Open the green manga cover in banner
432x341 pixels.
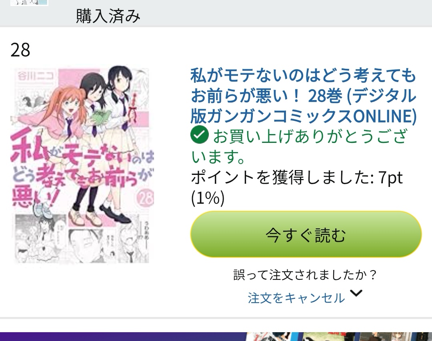[328, 337]
